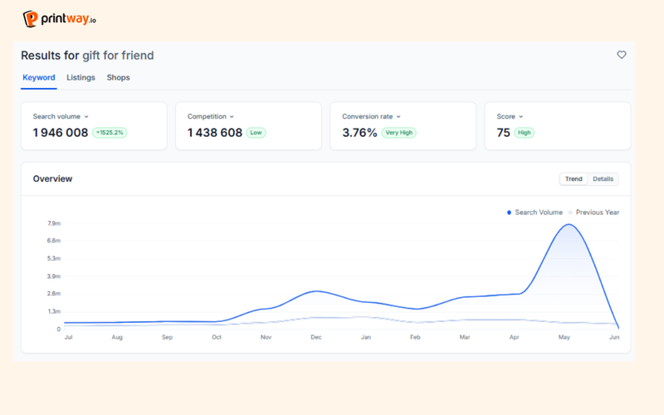Select the Dec point on chart
664x415 pixels.
tap(316, 291)
